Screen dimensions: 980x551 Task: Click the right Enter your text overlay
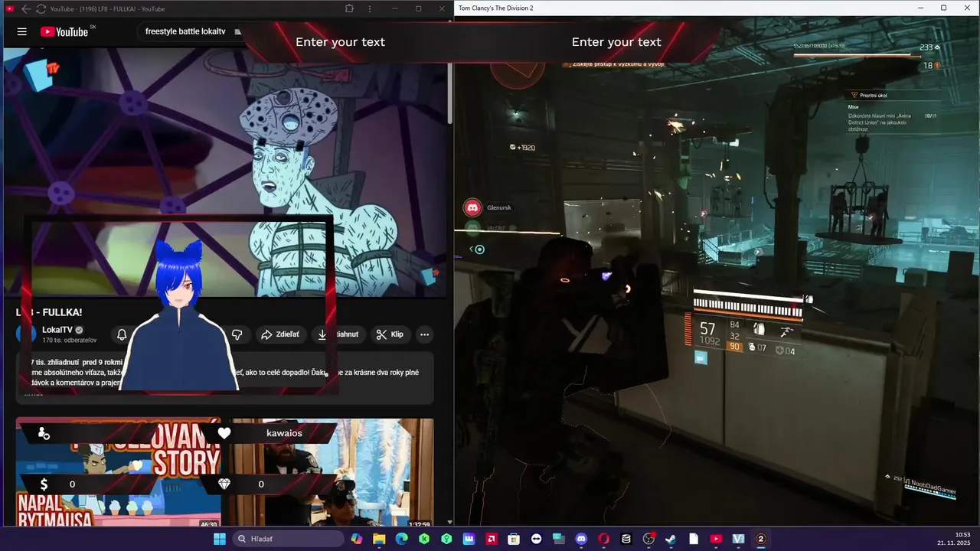(616, 42)
